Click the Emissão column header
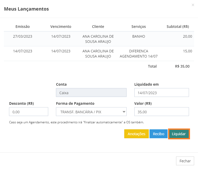This screenshot has height=169, width=198. click(x=23, y=27)
